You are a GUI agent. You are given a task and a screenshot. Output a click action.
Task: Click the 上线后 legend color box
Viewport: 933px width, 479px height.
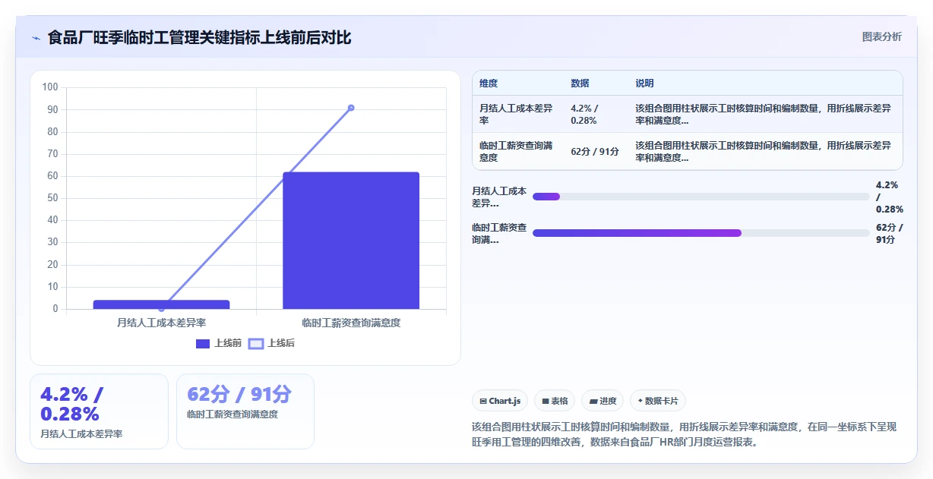coord(256,344)
